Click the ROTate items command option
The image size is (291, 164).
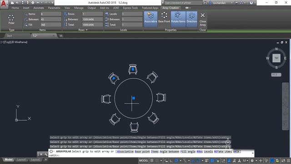click(x=223, y=152)
